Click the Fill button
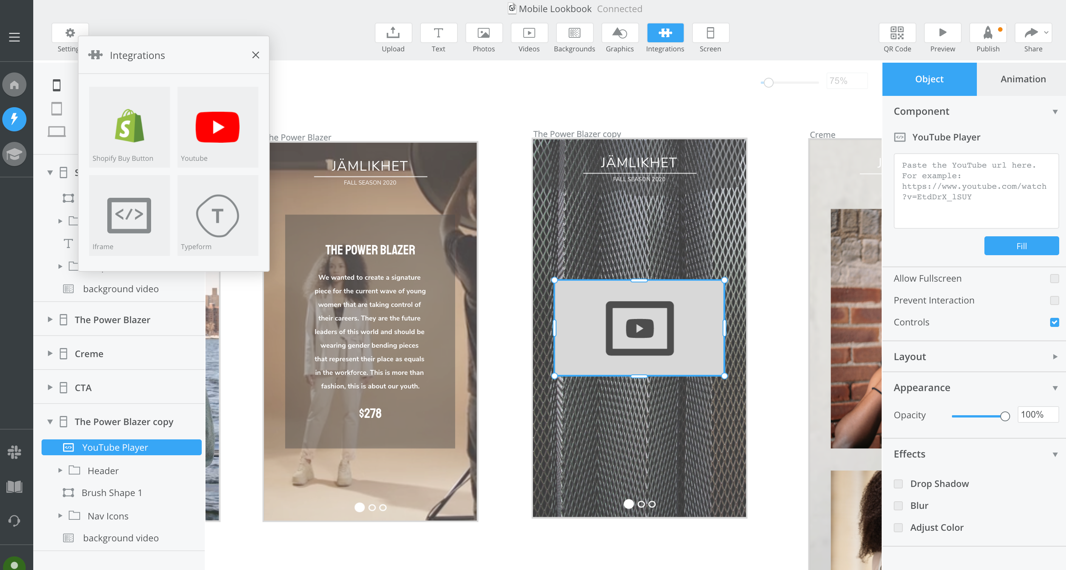The width and height of the screenshot is (1066, 570). point(1021,246)
